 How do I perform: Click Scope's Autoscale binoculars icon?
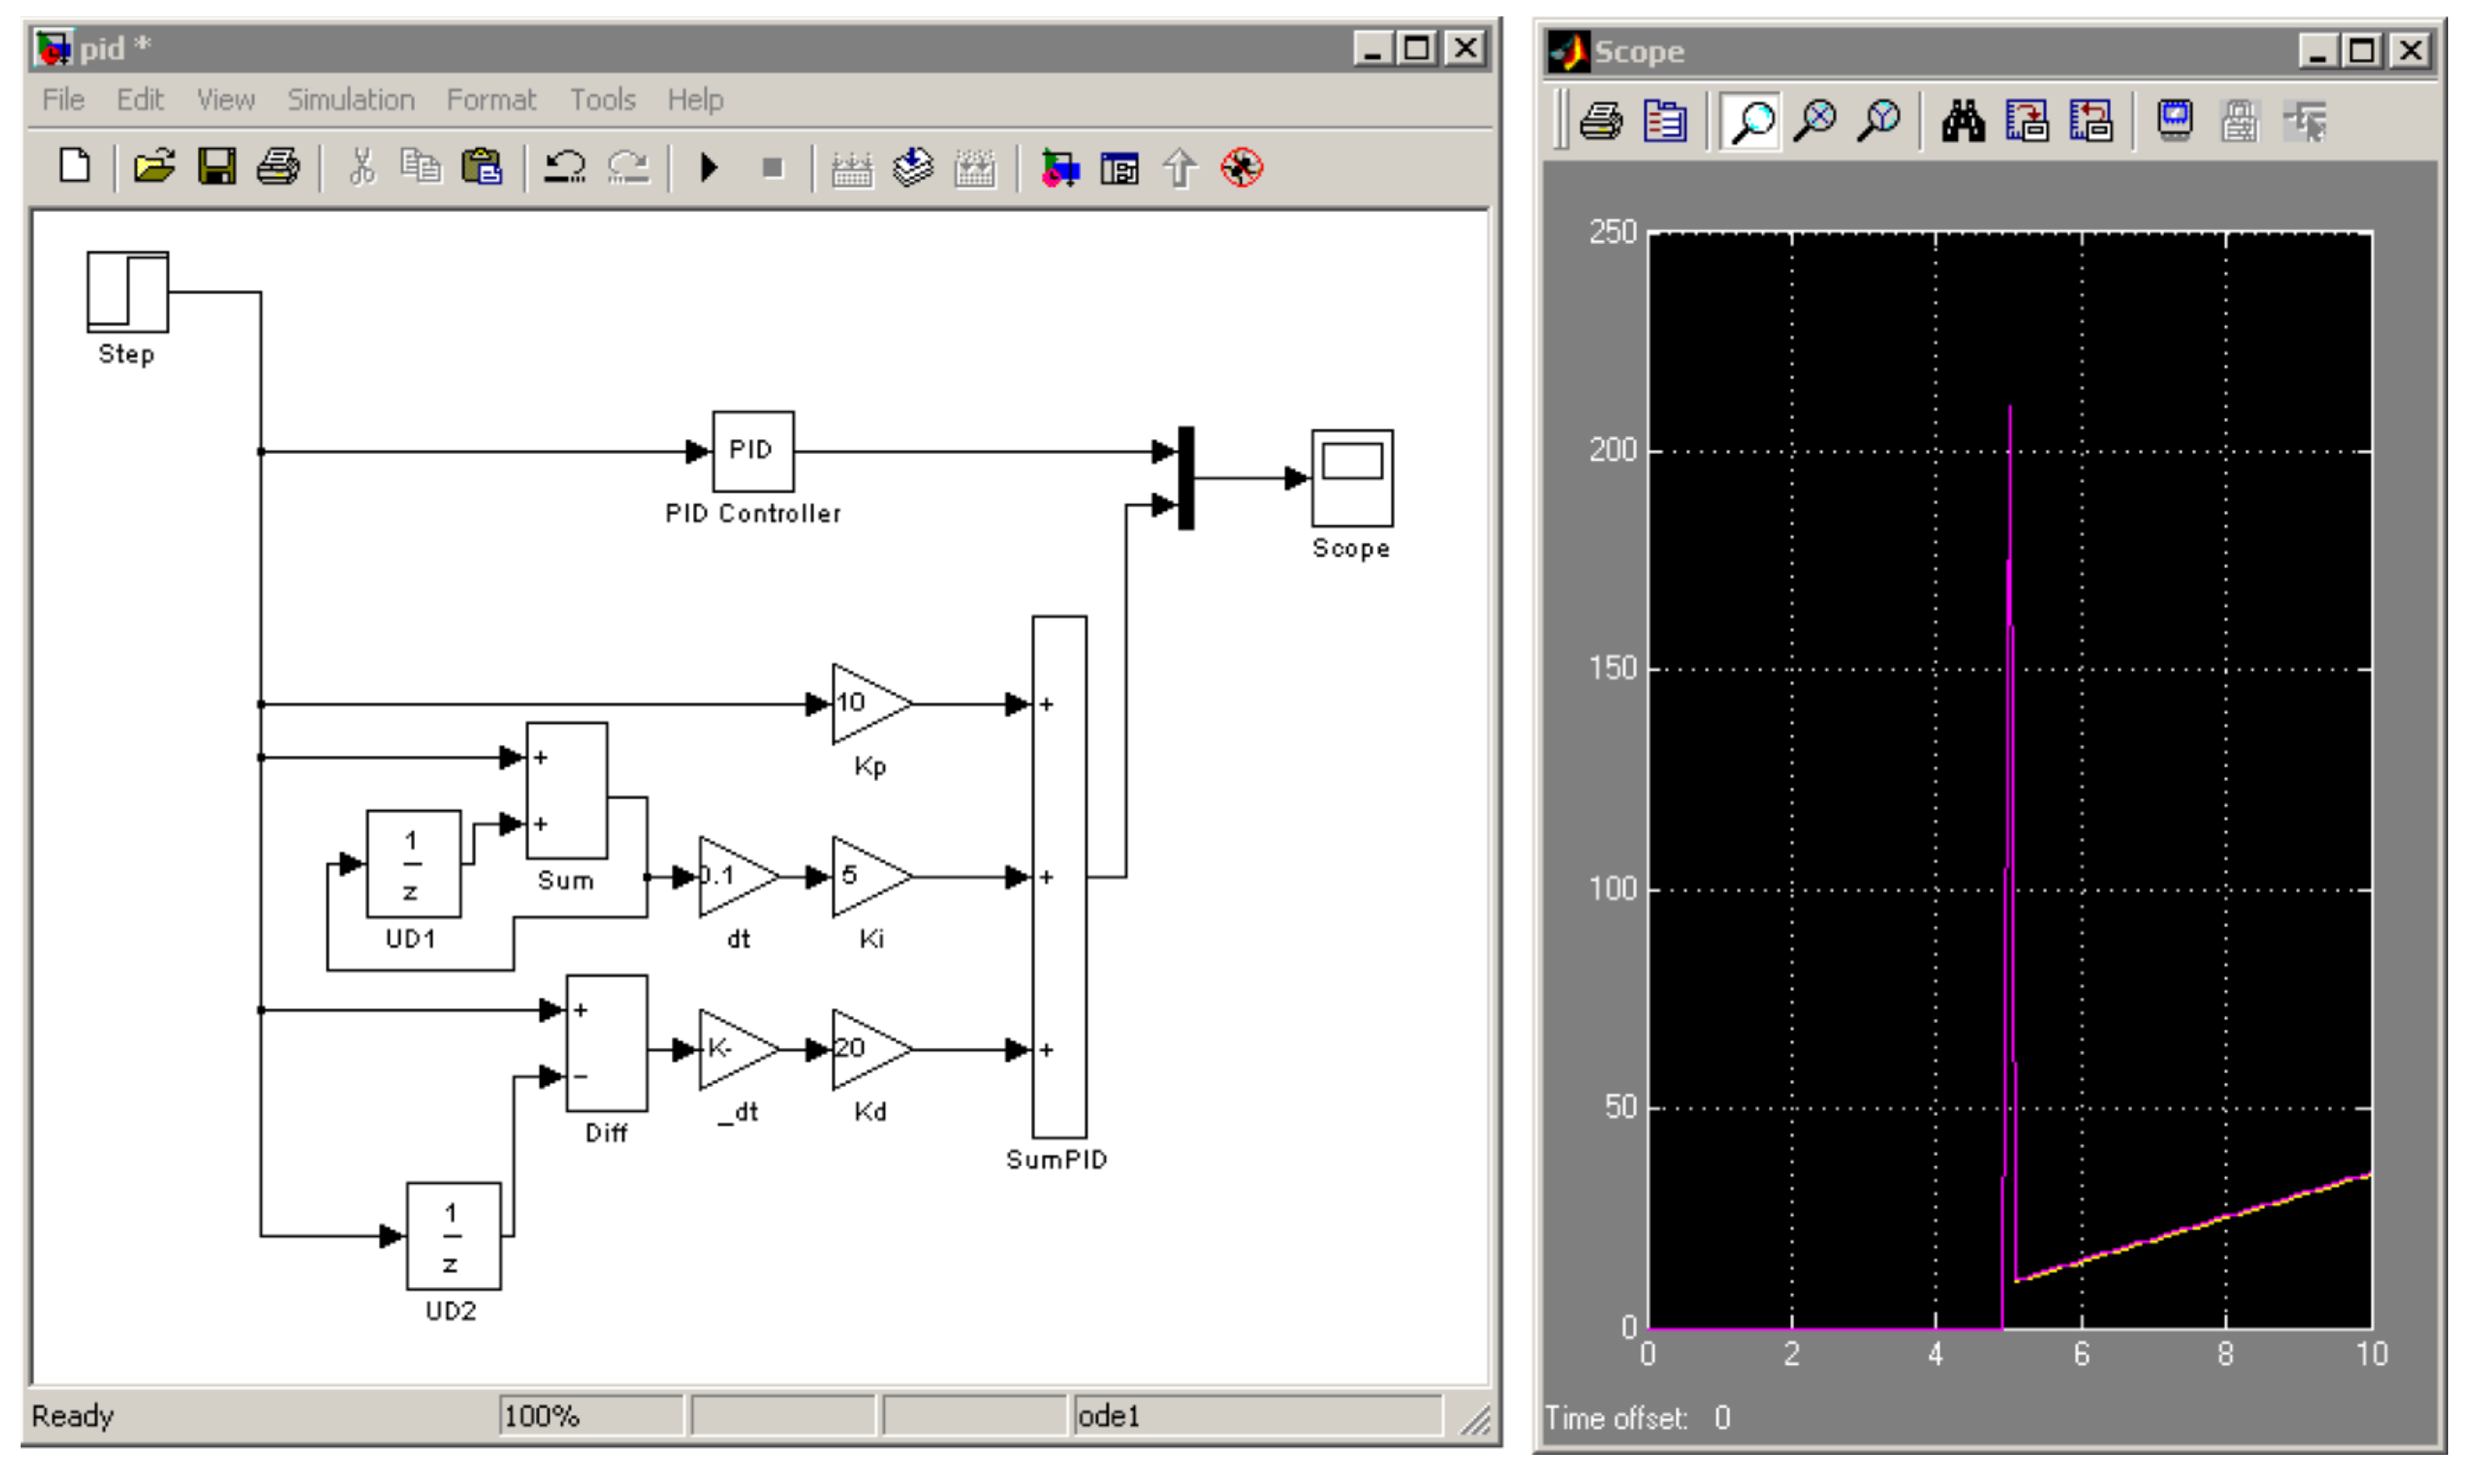click(x=1962, y=122)
